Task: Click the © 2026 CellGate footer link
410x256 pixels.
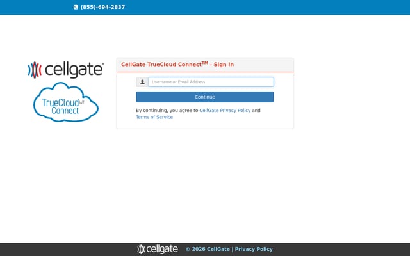Action: (x=208, y=249)
